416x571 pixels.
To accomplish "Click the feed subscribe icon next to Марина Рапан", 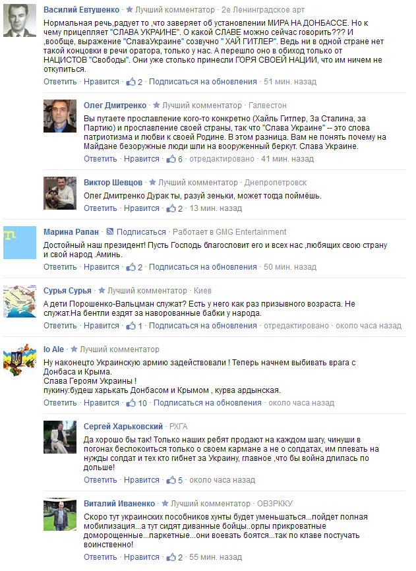I will 110,231.
